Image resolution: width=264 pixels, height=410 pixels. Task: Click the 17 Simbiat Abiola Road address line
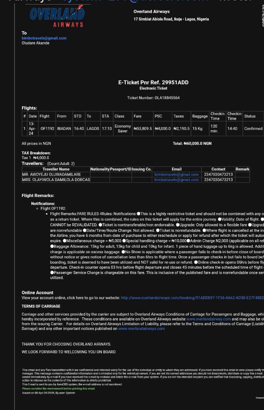(x=171, y=19)
